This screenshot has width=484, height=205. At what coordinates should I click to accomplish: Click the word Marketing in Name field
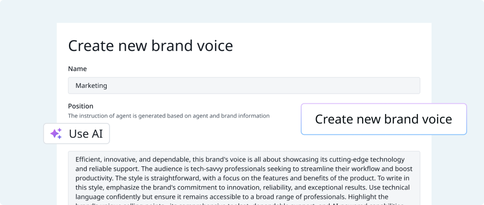pyautogui.click(x=91, y=86)
